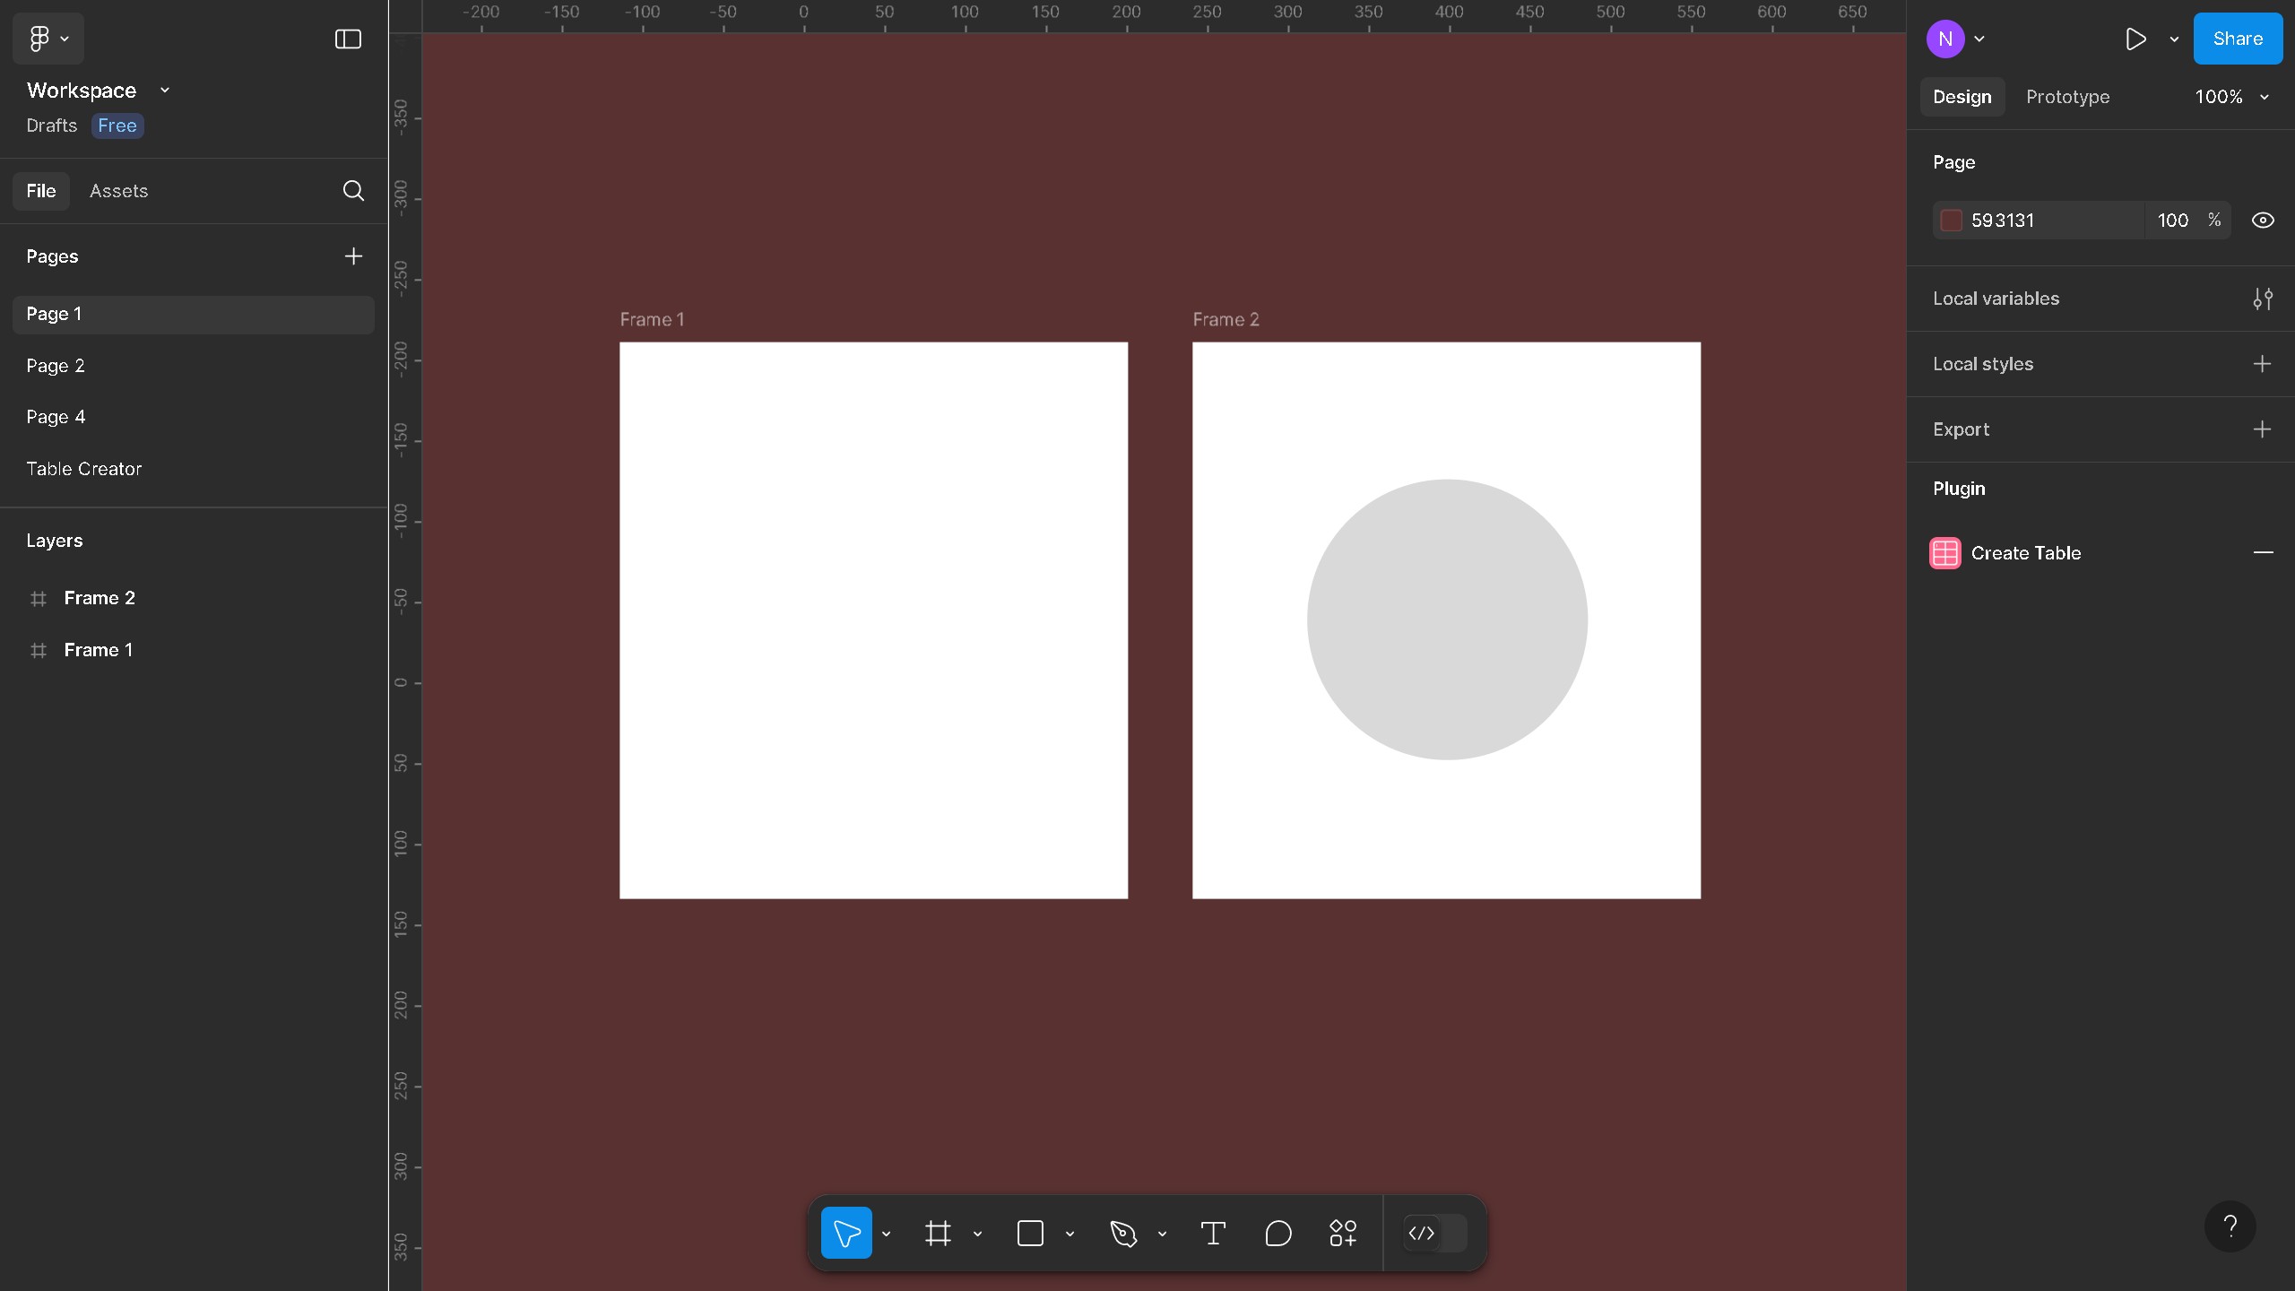Image resolution: width=2295 pixels, height=1291 pixels.
Task: Click the Share button
Action: [2237, 39]
